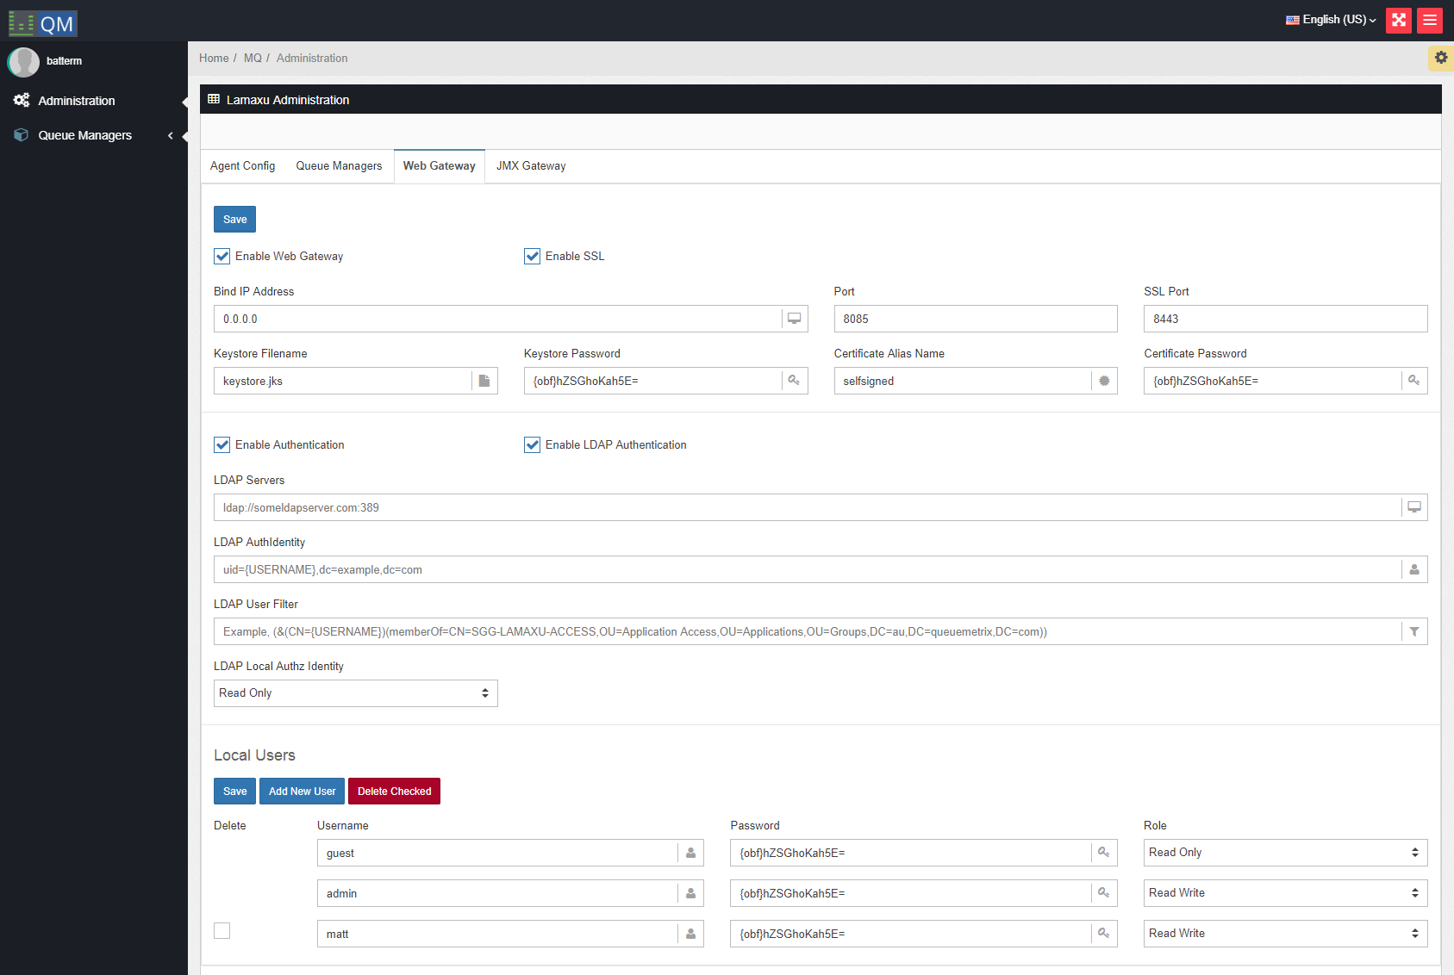Screen dimensions: 1454x975
Task: Click into the SSL Port field
Action: [x=1284, y=319]
